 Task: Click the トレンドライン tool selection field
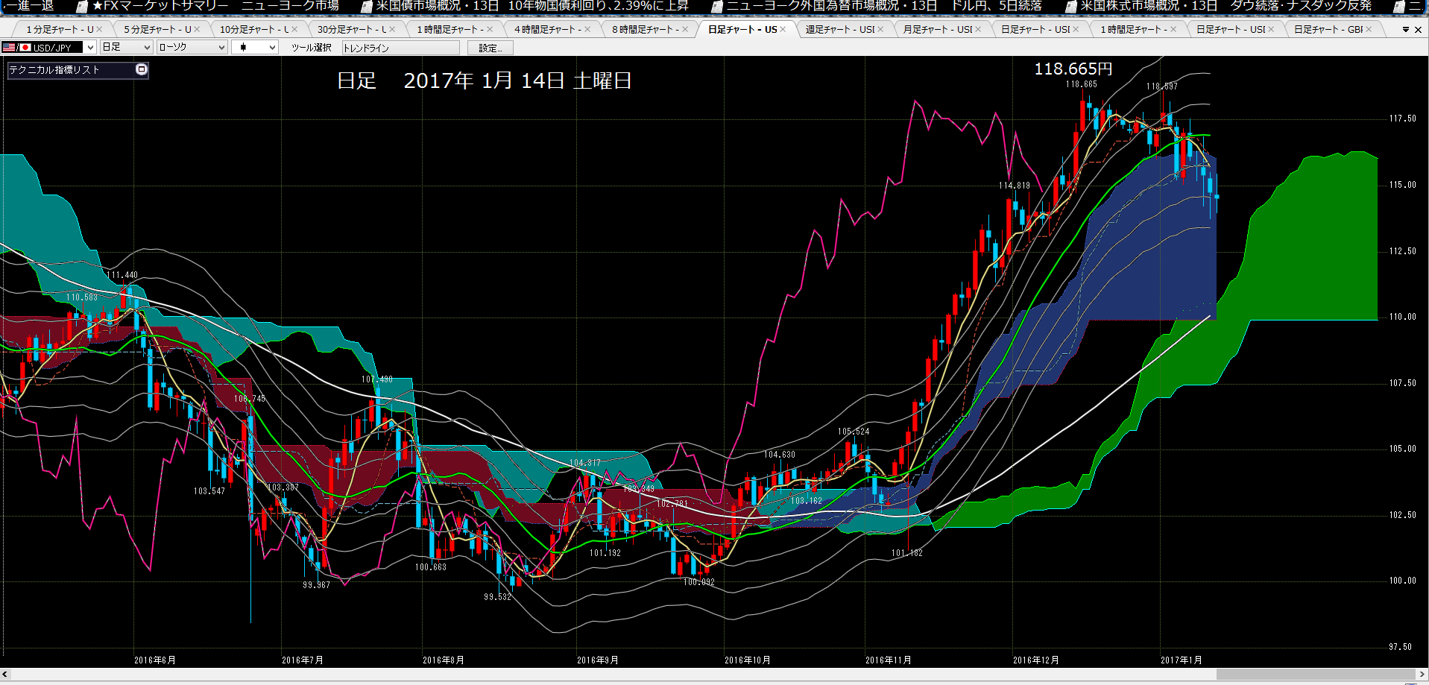point(401,48)
